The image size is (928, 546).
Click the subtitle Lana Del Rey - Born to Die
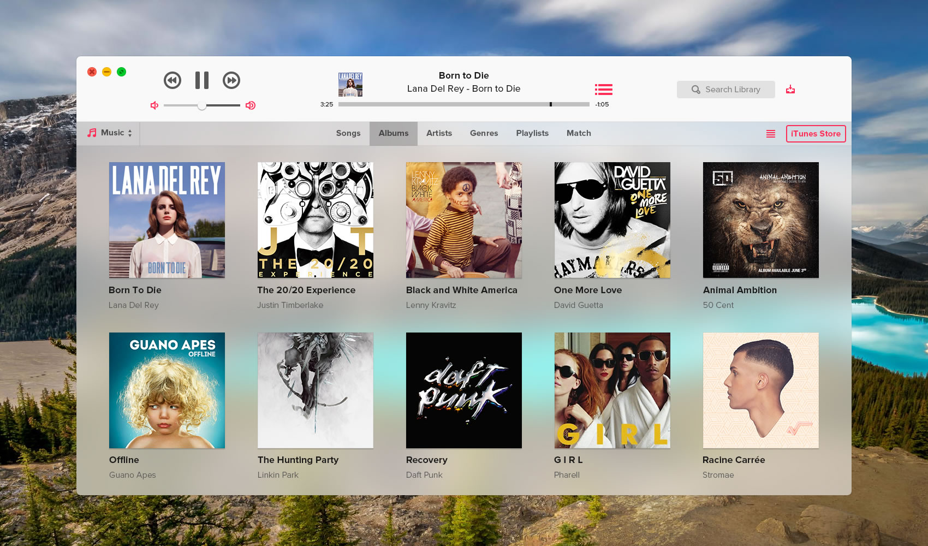click(464, 88)
